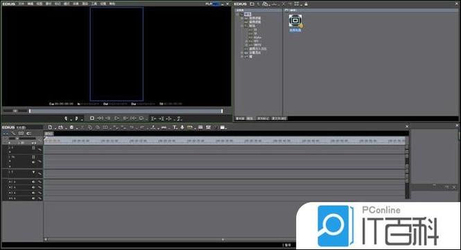Click the shuttle slider left of the scrub bar
The height and width of the screenshot is (250, 461).
click(15, 111)
